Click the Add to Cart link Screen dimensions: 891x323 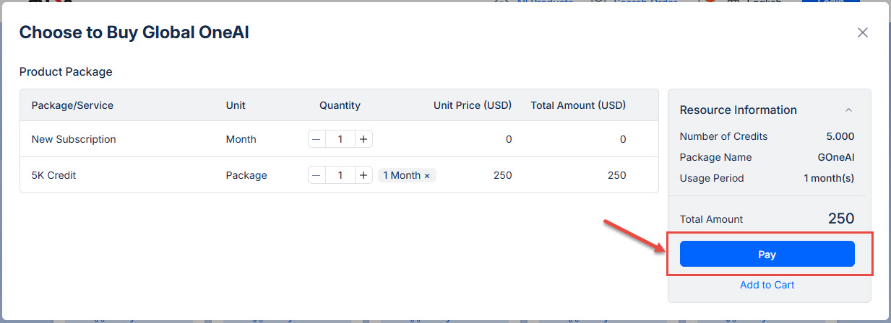coord(767,285)
